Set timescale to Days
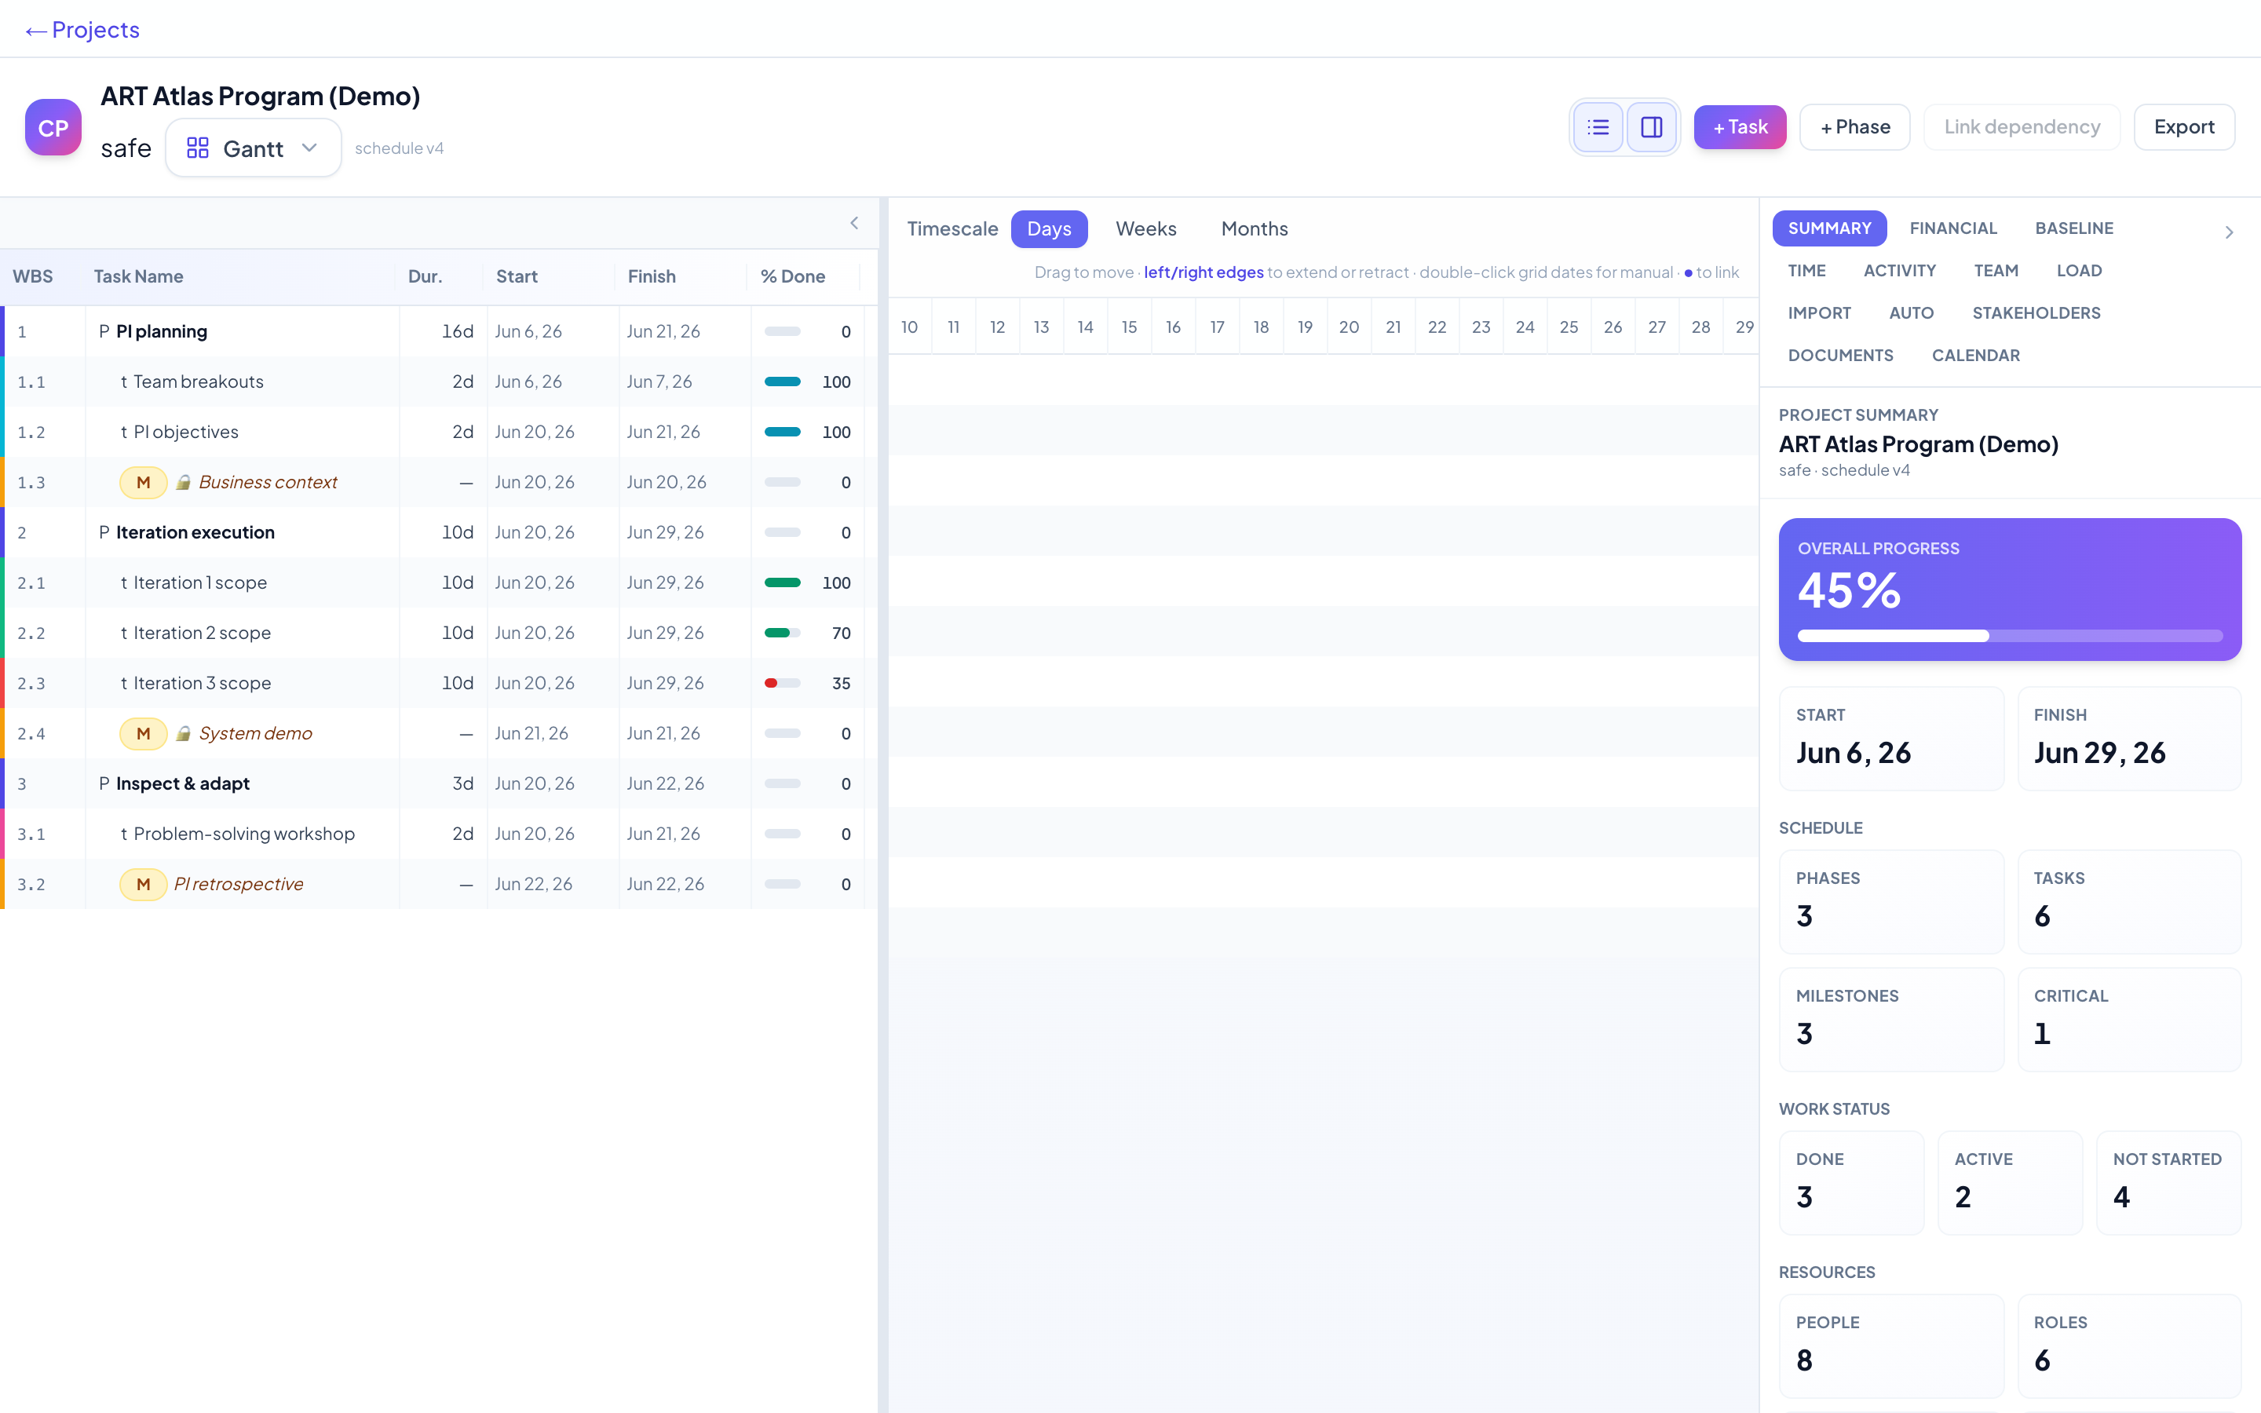Image resolution: width=2261 pixels, height=1413 pixels. [x=1048, y=229]
